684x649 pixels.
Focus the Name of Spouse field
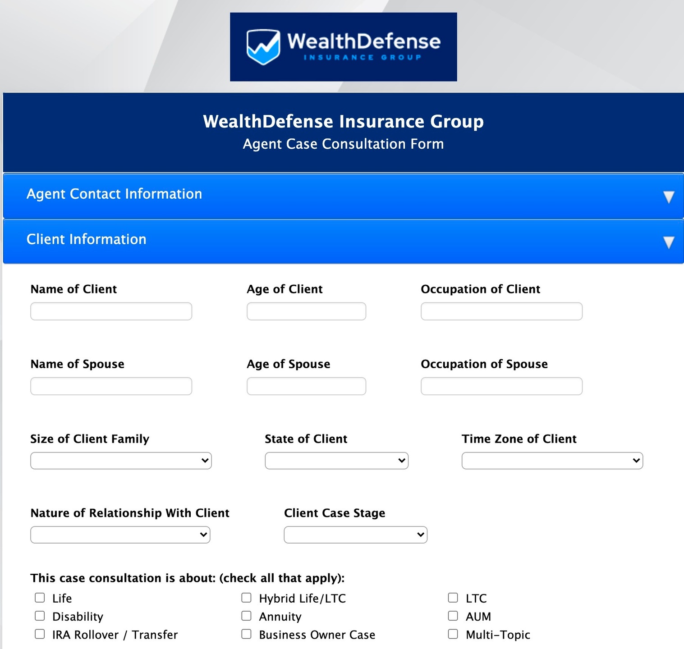pyautogui.click(x=111, y=386)
